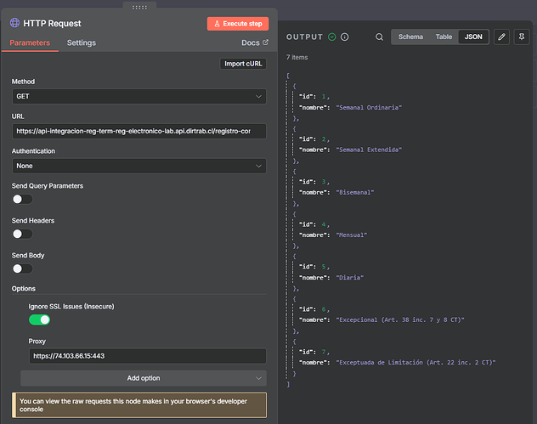
Task: Click the HTTP Request globe icon
Action: [x=15, y=24]
